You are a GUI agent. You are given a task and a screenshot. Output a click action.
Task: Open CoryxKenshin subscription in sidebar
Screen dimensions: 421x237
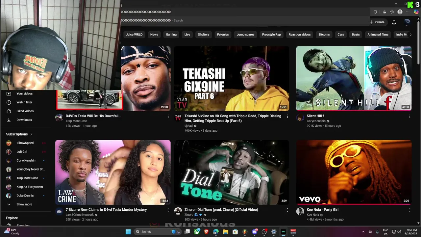26,160
